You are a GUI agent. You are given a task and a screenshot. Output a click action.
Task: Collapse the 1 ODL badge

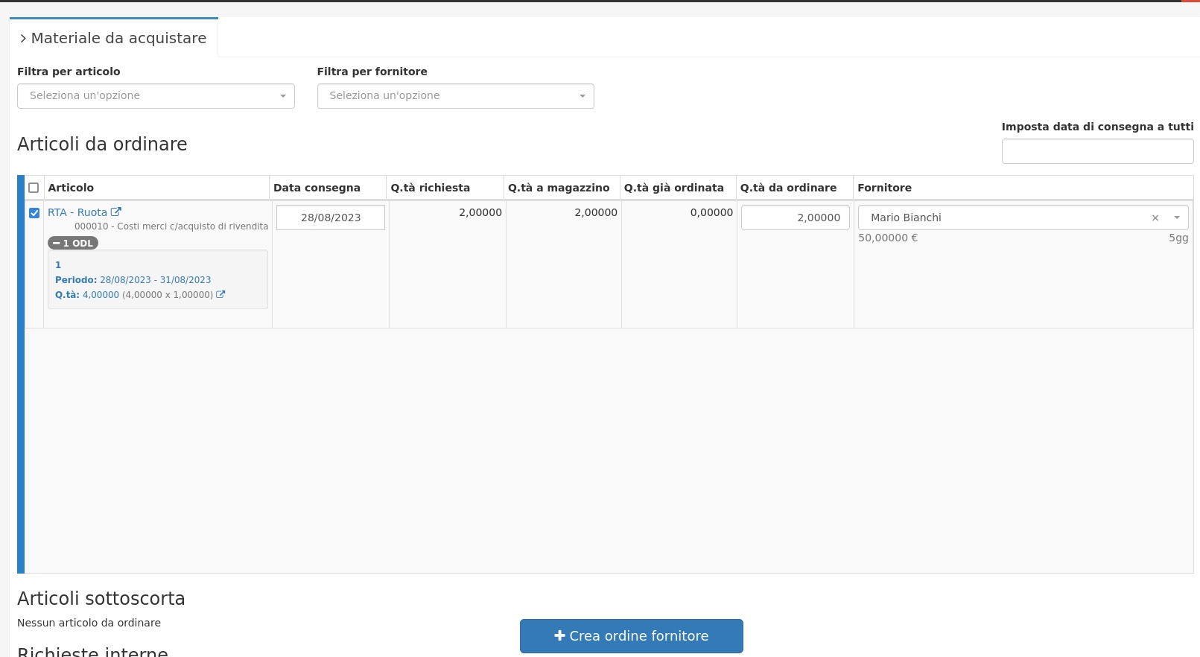pyautogui.click(x=73, y=244)
